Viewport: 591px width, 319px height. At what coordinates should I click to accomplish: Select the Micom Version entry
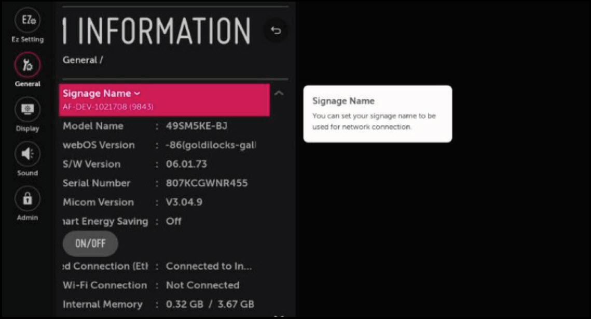point(145,202)
